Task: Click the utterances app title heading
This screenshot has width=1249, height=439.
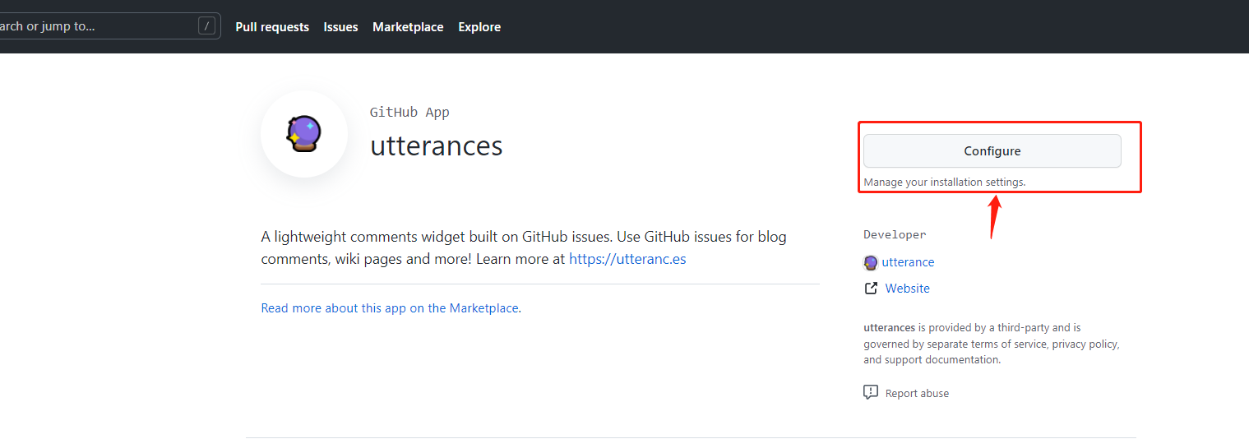Action: tap(436, 146)
